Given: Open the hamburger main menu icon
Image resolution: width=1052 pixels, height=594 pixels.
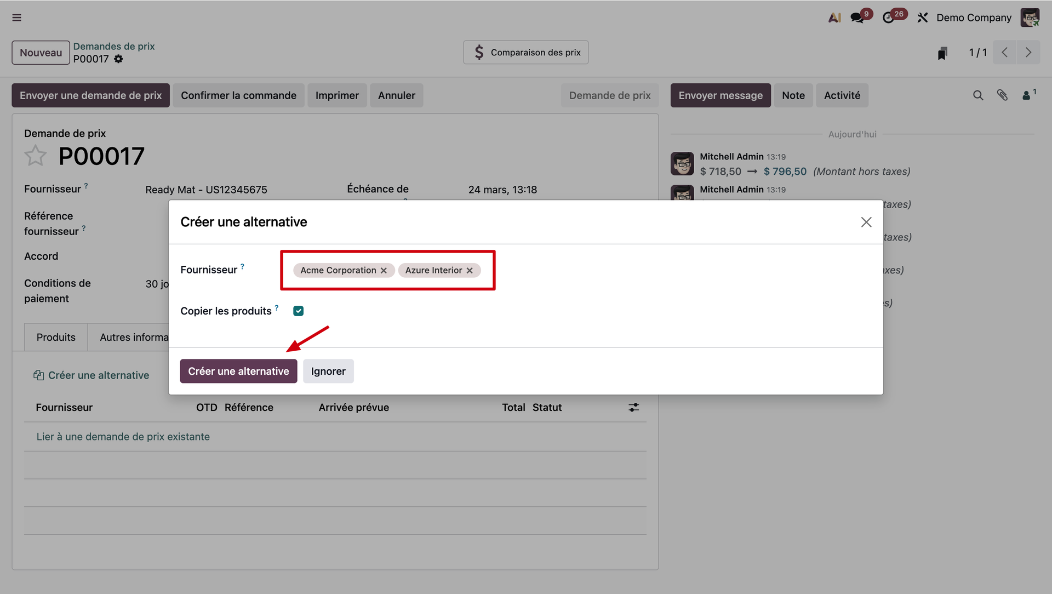Looking at the screenshot, I should click(x=17, y=18).
